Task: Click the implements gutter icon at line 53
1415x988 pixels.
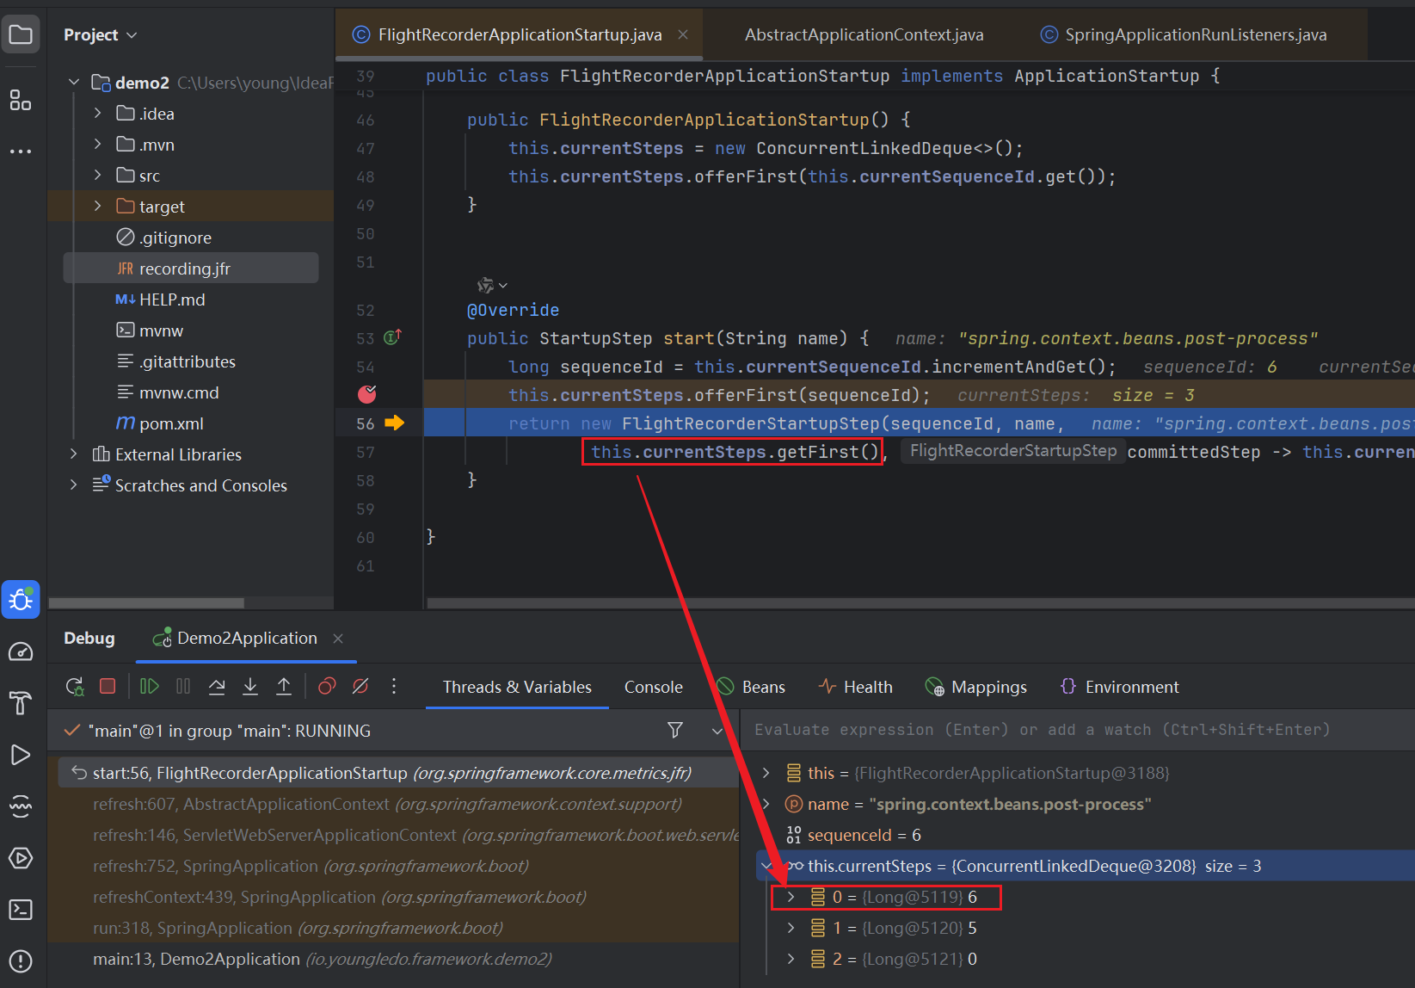Action: pyautogui.click(x=392, y=337)
